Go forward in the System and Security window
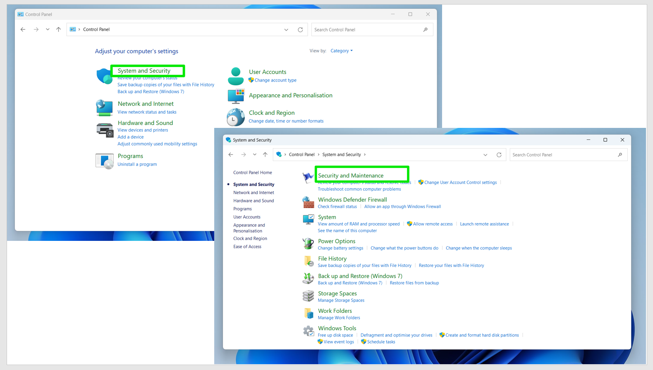 click(244, 155)
